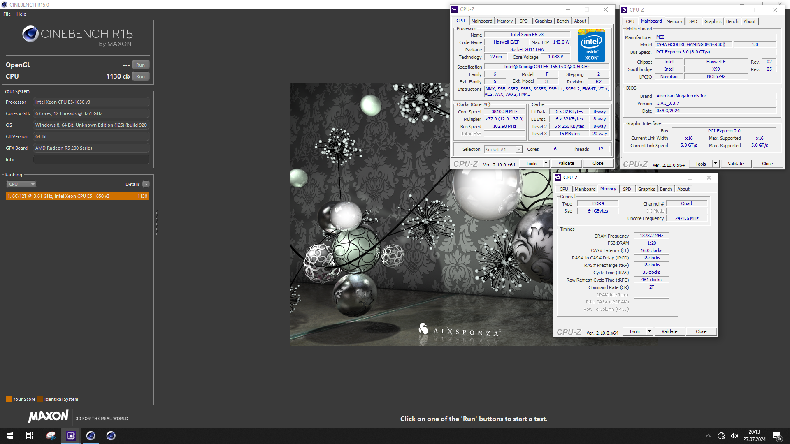Click the rendered benchmark scene image

(x=422, y=214)
